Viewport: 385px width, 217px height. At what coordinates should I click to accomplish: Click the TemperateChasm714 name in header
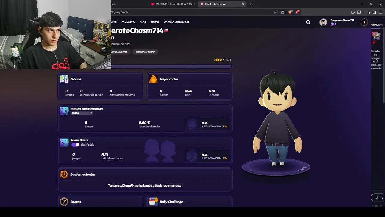click(x=342, y=20)
